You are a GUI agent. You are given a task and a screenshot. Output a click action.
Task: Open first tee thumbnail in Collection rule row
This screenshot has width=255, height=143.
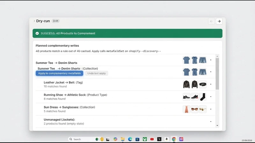click(186, 72)
